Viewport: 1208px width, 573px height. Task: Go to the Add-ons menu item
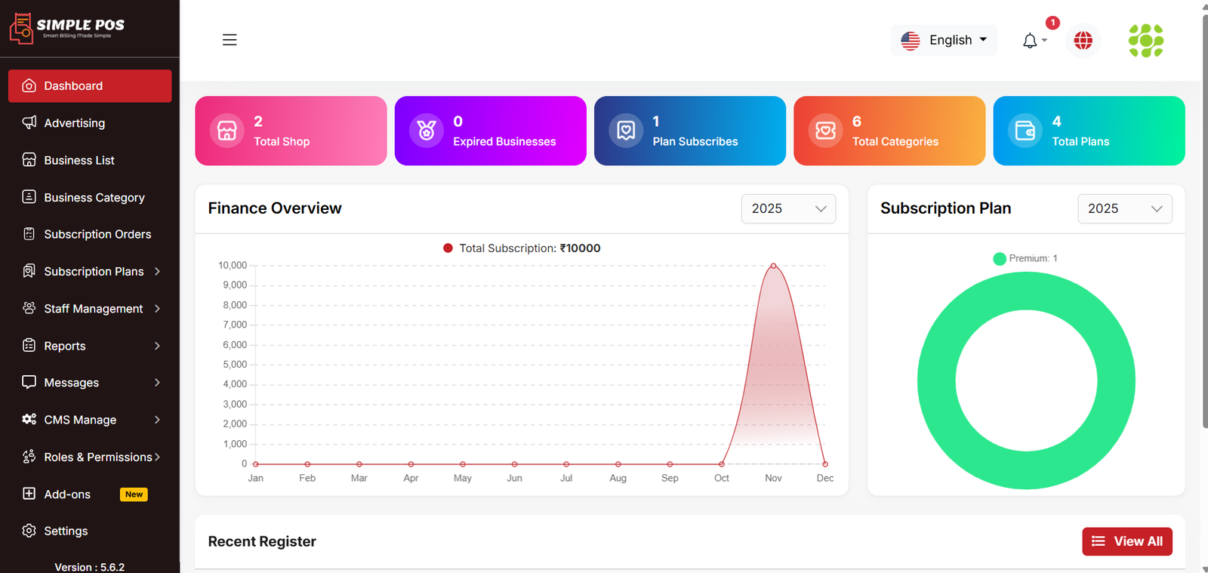[67, 494]
